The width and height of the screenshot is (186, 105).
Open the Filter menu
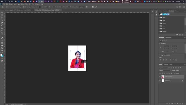tap(26, 4)
